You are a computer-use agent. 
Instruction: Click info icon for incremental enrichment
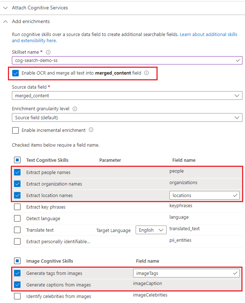point(91,130)
